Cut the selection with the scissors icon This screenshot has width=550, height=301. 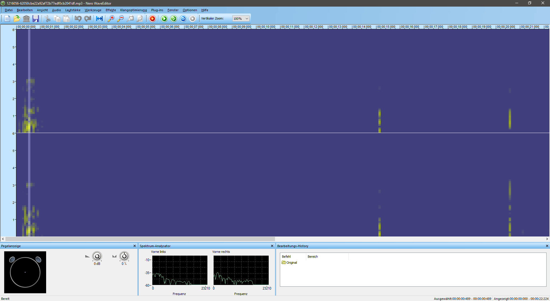click(48, 19)
